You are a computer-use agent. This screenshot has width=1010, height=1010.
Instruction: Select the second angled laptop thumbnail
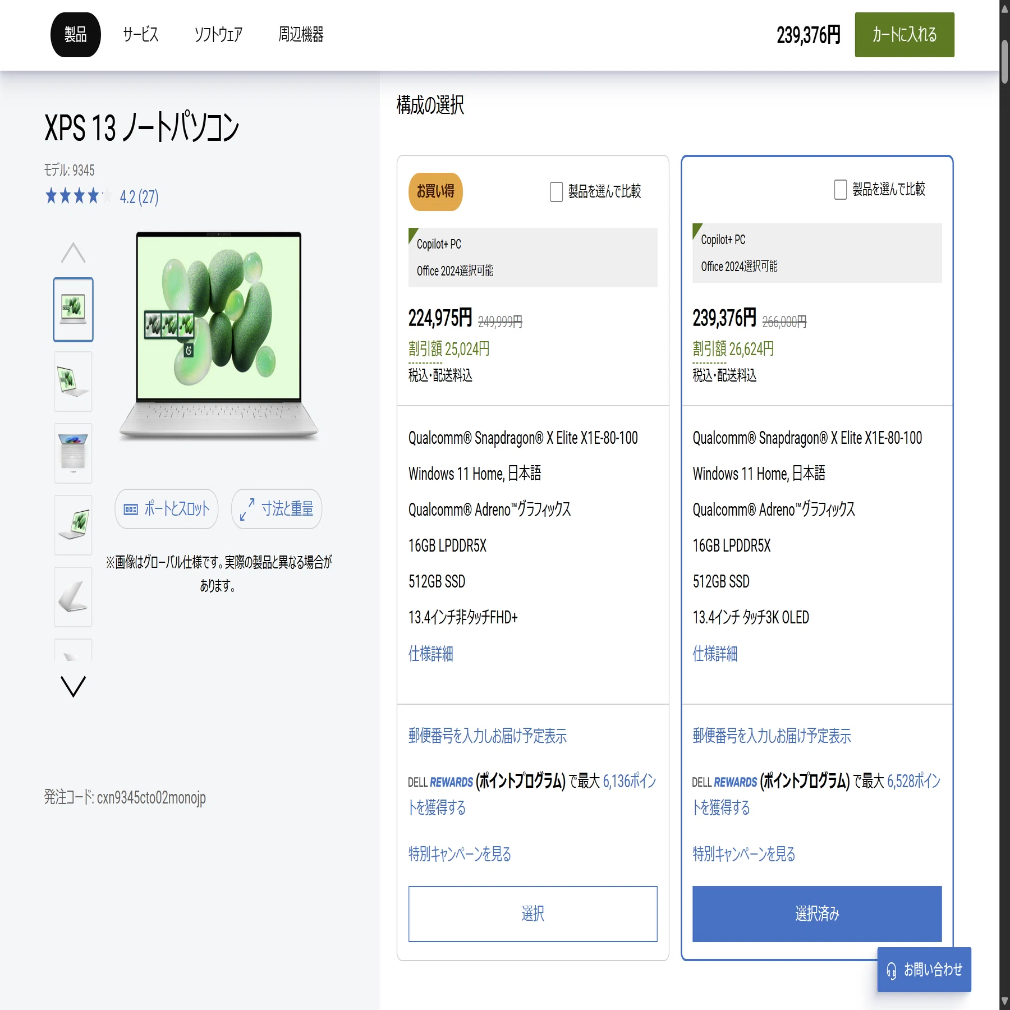point(74,382)
